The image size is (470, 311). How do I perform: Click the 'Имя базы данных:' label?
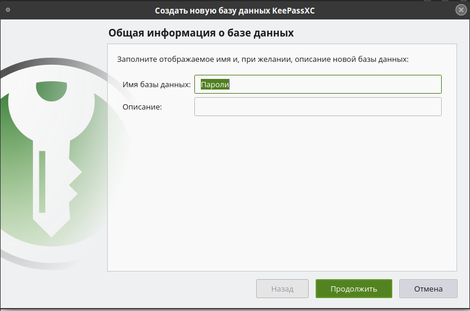(157, 85)
